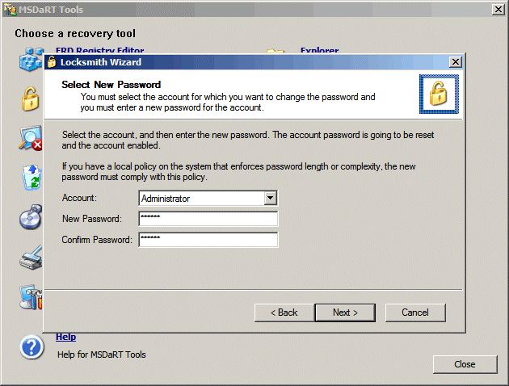The width and height of the screenshot is (509, 386).
Task: Open Disk Commander disc icon
Action: tap(31, 216)
